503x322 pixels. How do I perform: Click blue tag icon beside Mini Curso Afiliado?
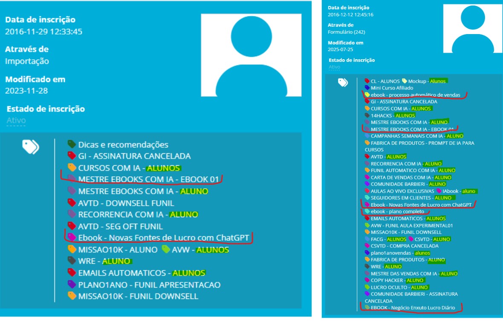(x=367, y=87)
